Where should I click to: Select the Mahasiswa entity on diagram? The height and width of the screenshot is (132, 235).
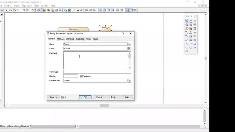tap(73, 29)
